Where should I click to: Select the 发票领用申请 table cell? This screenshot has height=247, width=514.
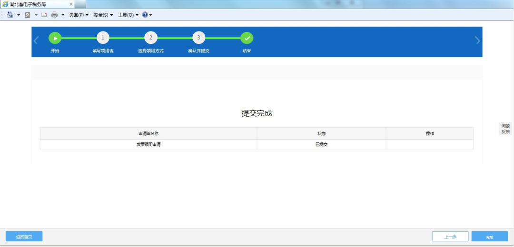tap(148, 145)
